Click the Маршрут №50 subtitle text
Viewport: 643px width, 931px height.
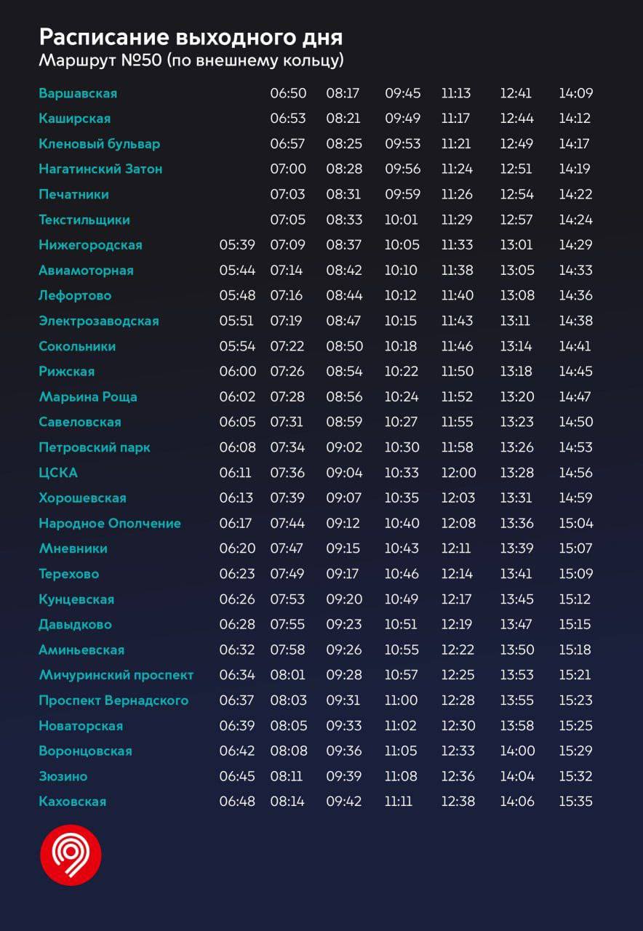191,60
